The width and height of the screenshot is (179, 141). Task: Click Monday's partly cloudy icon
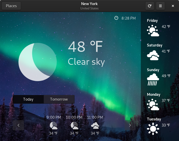pyautogui.click(x=153, y=104)
